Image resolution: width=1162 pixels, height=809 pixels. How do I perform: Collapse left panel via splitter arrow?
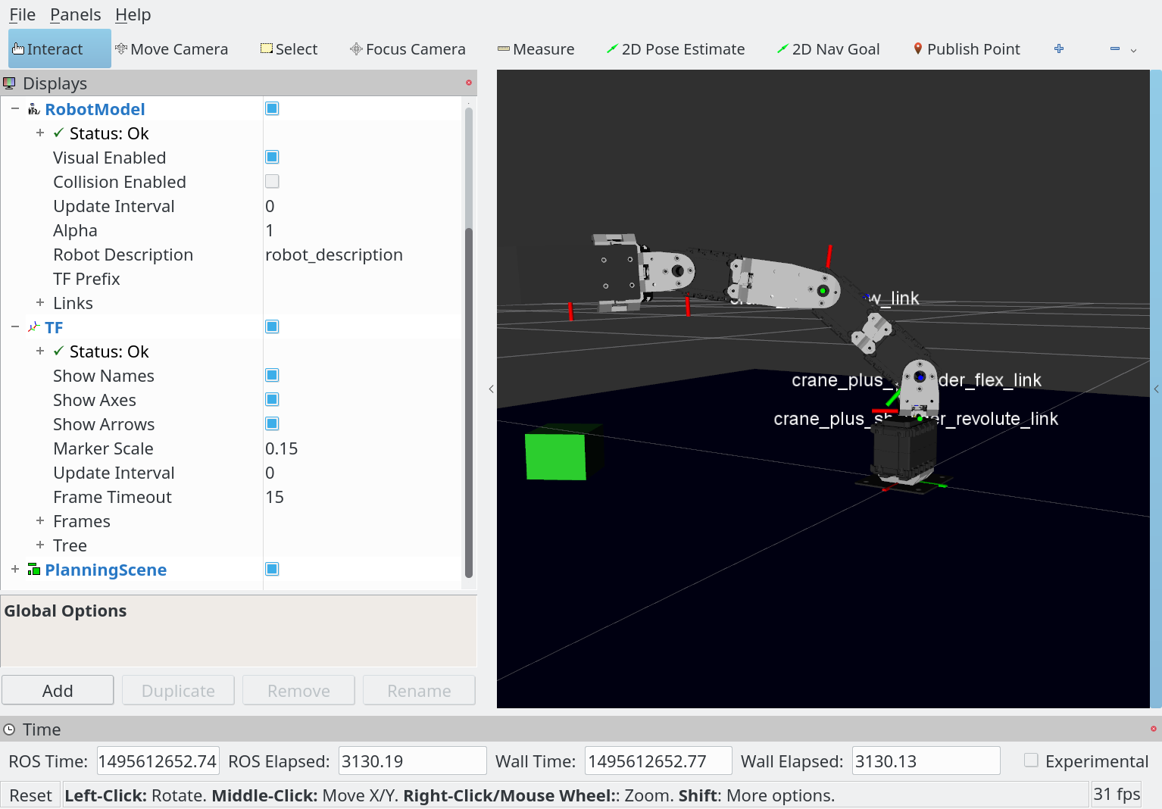tap(492, 389)
